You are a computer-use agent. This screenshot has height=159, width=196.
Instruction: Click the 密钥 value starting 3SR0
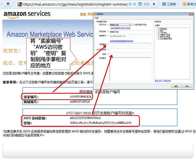(x=100, y=123)
